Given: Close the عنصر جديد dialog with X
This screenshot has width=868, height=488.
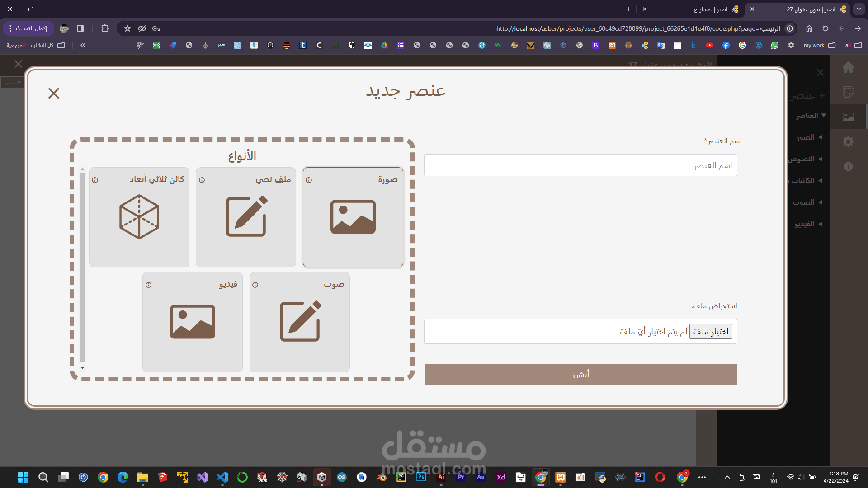Looking at the screenshot, I should click(x=54, y=93).
